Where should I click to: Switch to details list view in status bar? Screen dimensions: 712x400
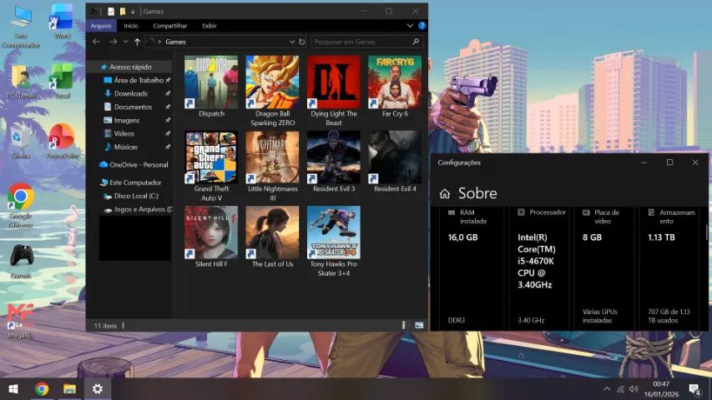click(x=405, y=325)
